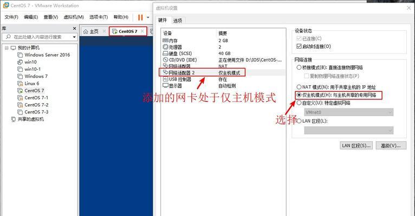Open the 查看(V) menu

point(51,17)
